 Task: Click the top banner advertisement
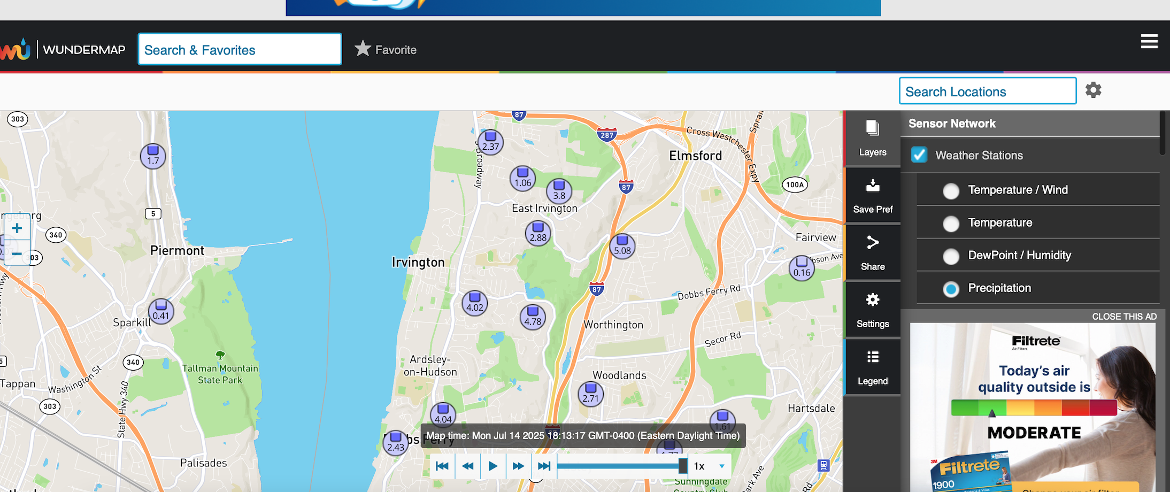(583, 7)
